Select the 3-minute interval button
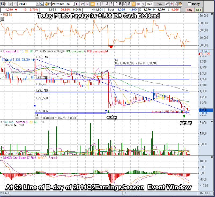 click(107, 4)
